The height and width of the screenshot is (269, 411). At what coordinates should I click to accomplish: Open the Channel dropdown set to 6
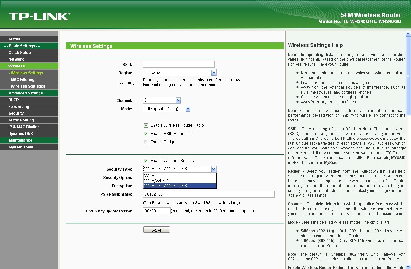162,100
